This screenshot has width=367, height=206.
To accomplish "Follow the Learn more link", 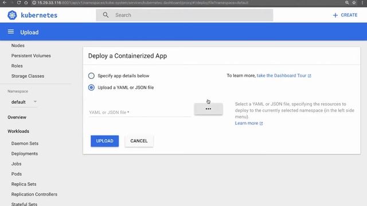I will [247, 124].
